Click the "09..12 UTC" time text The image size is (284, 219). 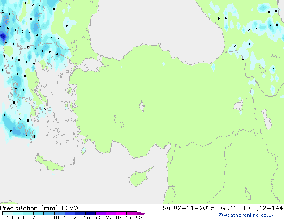point(235,208)
